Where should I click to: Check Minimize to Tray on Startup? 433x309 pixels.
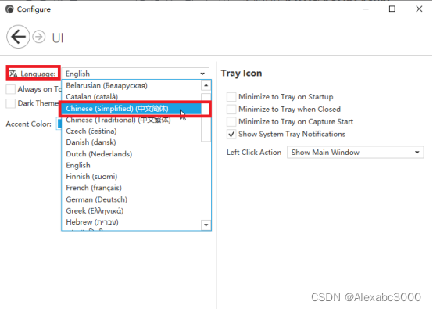coord(231,97)
